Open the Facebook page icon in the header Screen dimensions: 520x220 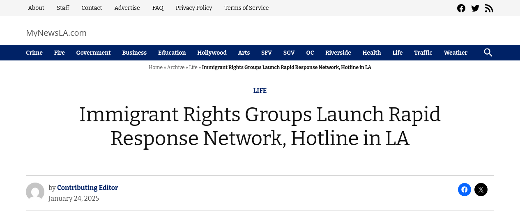pos(461,8)
